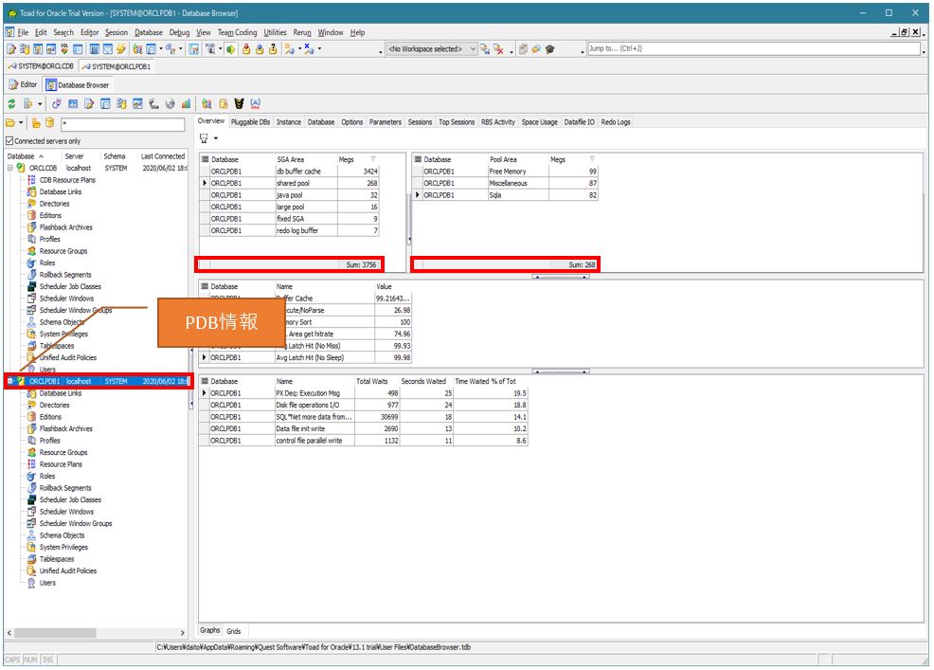Screen dimensions: 934x670
Task: Open dropdown arrow next to the filter funnel
Action: tap(216, 138)
